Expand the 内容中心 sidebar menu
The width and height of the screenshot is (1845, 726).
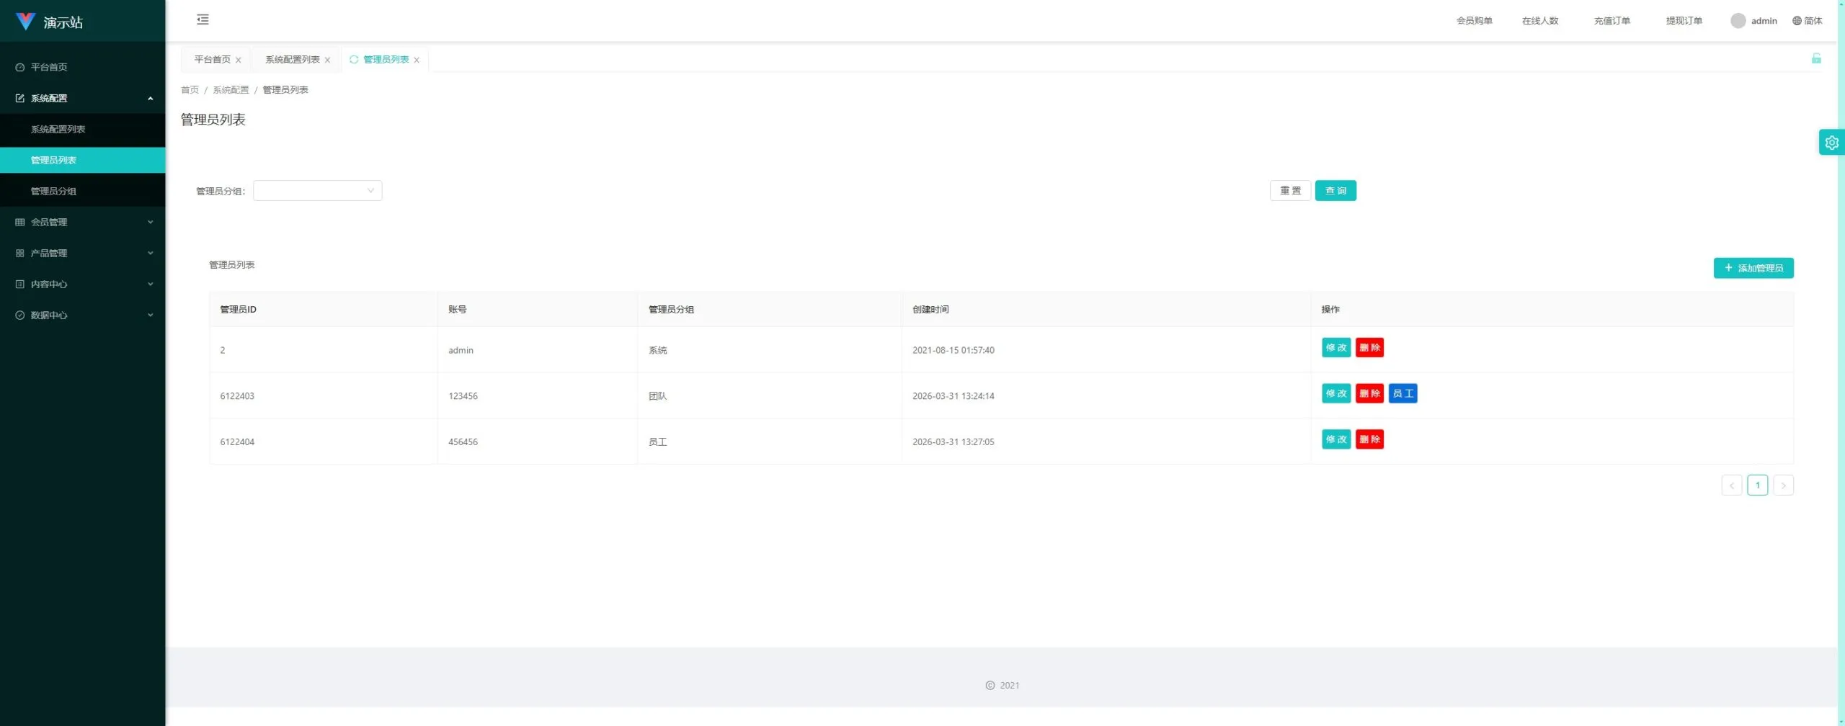[x=83, y=284]
